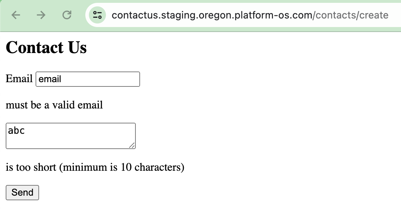This screenshot has height=212, width=401.
Task: Click the Email field label
Action: tap(18, 79)
